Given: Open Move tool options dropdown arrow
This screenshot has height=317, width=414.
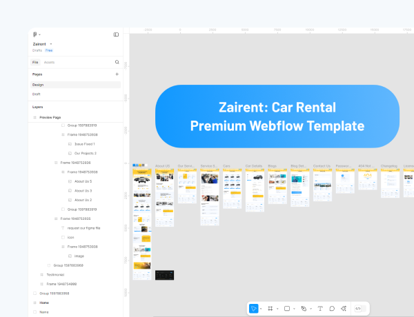Looking at the screenshot, I should [x=261, y=309].
